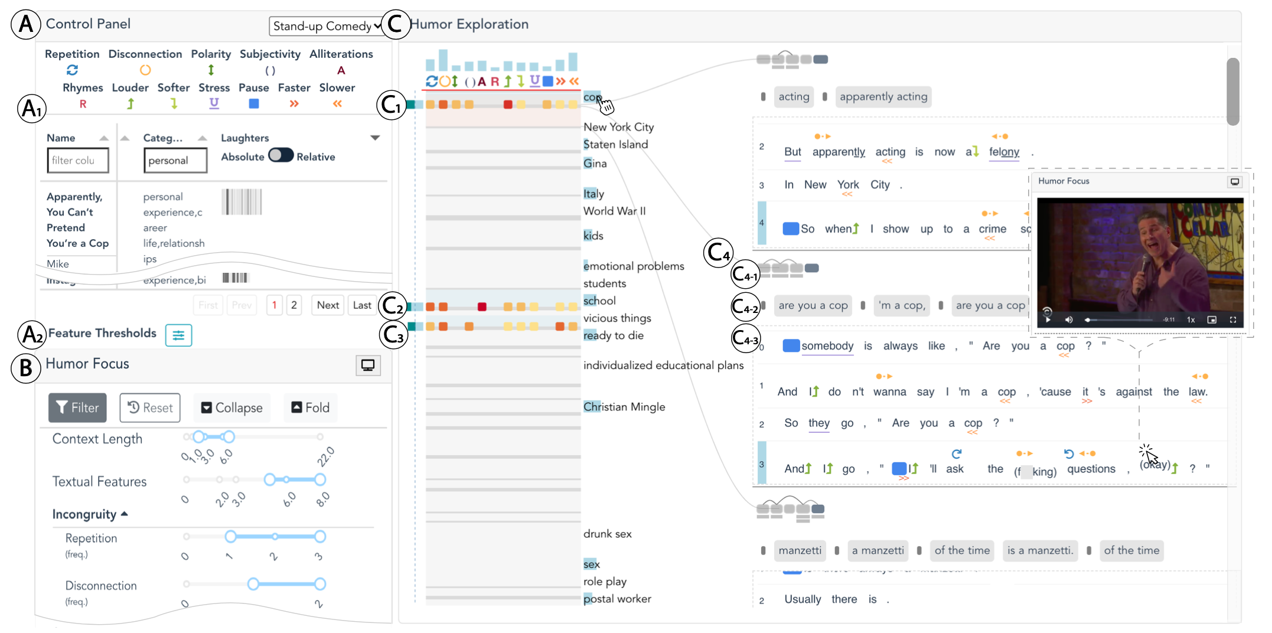Open the Stand-up Comedy dataset dropdown
This screenshot has width=1272, height=633.
326,26
